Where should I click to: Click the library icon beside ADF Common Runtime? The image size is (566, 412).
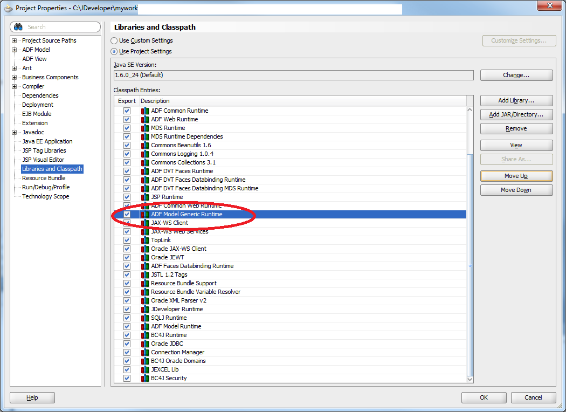coord(144,111)
